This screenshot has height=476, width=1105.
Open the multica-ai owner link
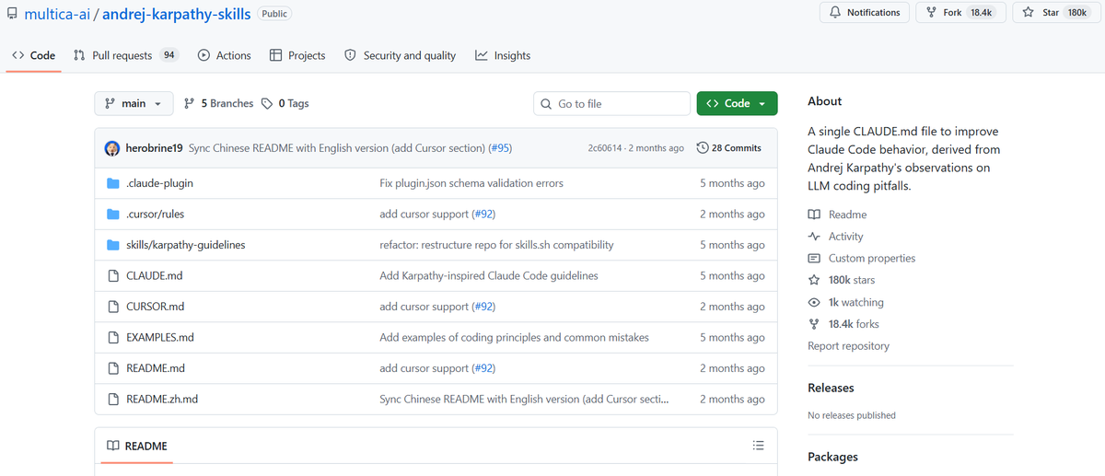click(x=57, y=14)
